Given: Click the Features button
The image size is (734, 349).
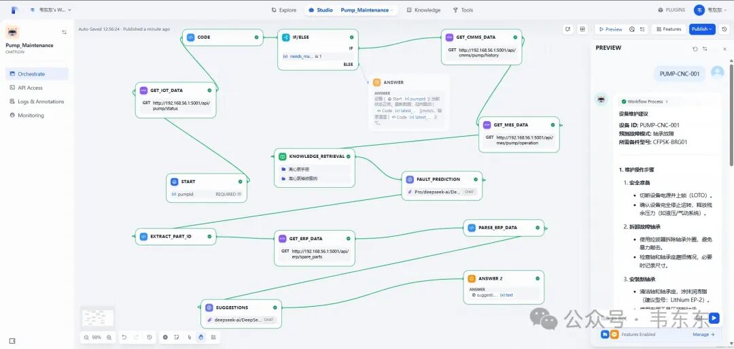Looking at the screenshot, I should 669,29.
